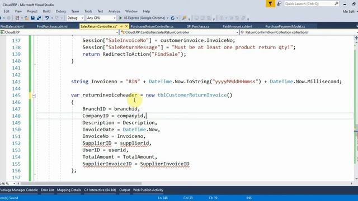Open the send feedback icon
The width and height of the screenshot is (358, 201).
pyautogui.click(x=279, y=4)
